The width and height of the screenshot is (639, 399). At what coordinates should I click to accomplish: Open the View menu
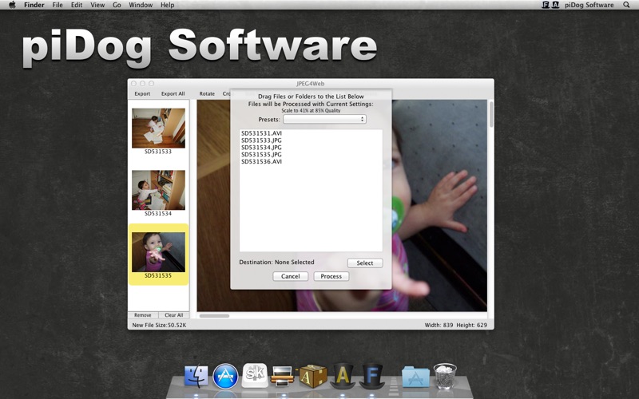coord(97,5)
